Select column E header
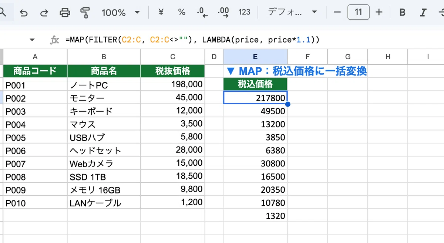The image size is (444, 243). (255, 57)
